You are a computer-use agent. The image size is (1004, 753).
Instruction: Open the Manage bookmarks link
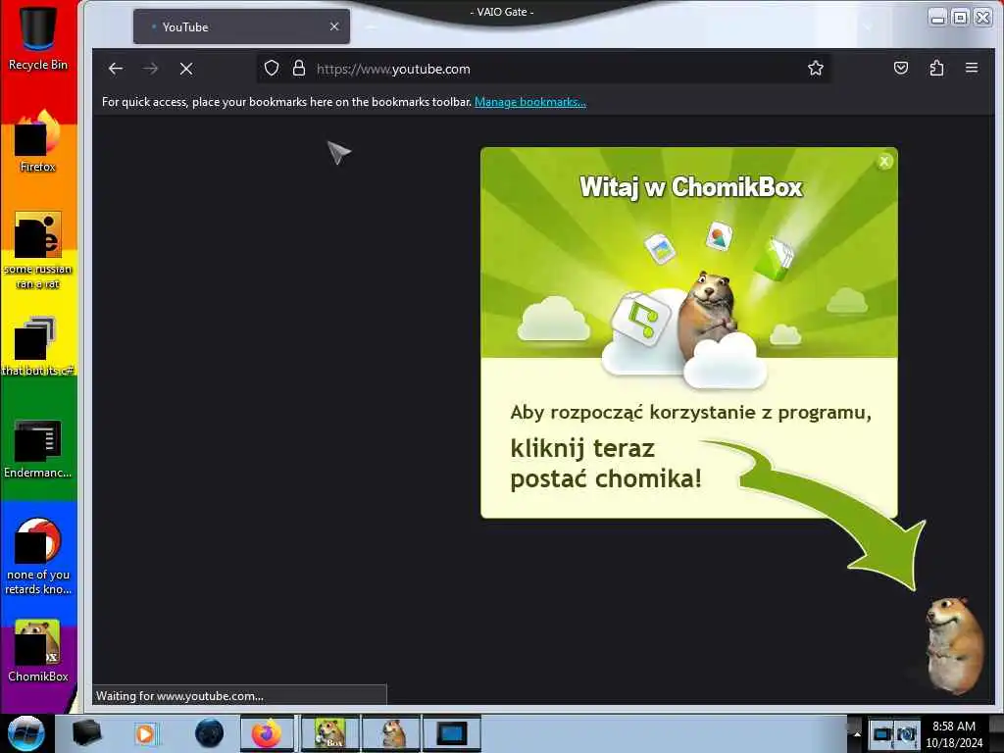click(x=530, y=102)
